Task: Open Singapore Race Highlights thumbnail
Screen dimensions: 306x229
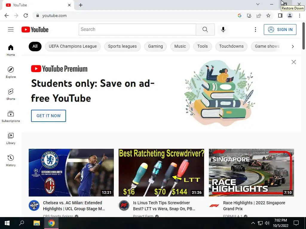Action: tap(251, 173)
